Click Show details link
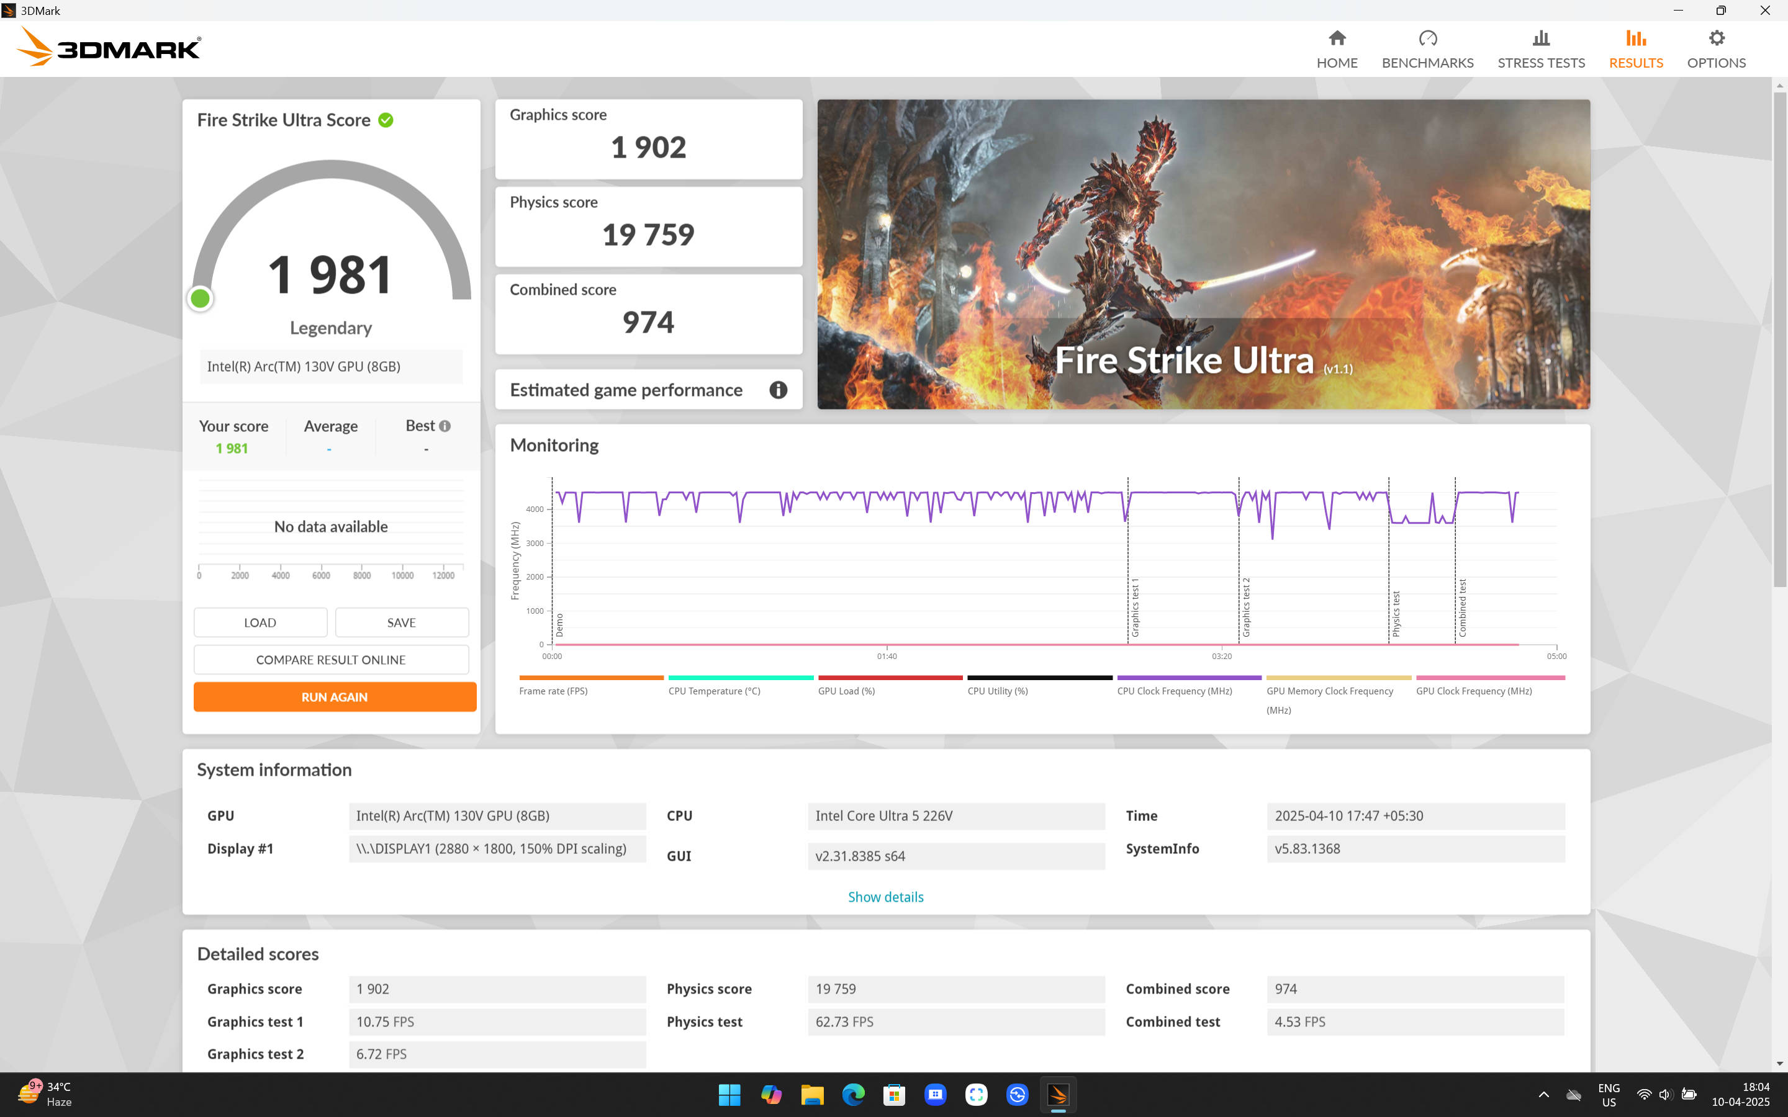The height and width of the screenshot is (1117, 1788). click(x=885, y=897)
